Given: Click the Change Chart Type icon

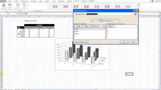Looking at the screenshot, I should tap(4, 6).
